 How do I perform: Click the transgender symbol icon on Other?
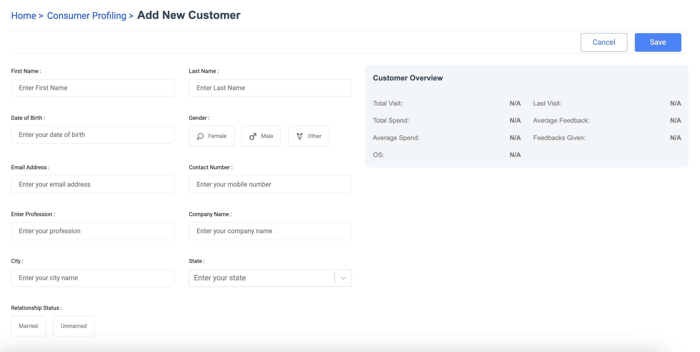[300, 136]
